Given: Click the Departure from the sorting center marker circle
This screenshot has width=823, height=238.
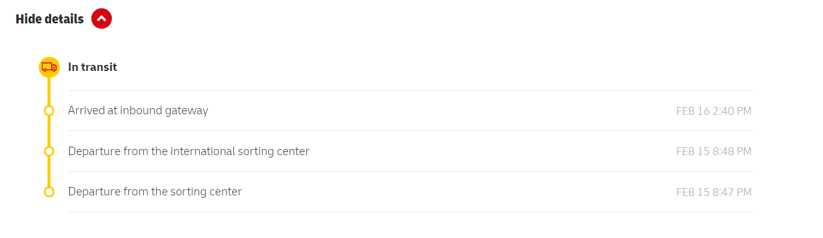Looking at the screenshot, I should point(49,192).
